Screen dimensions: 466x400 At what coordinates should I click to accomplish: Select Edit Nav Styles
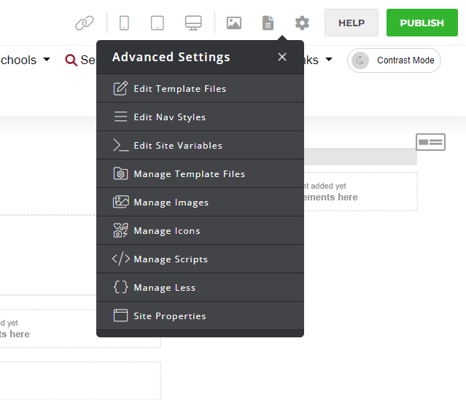169,117
